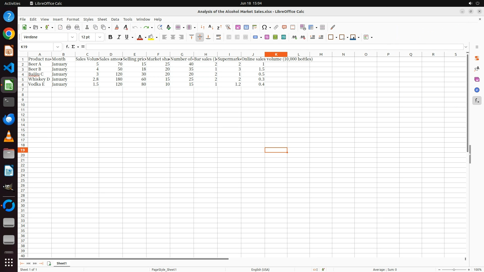484x272 pixels.
Task: Select column K header
Action: pyautogui.click(x=276, y=54)
